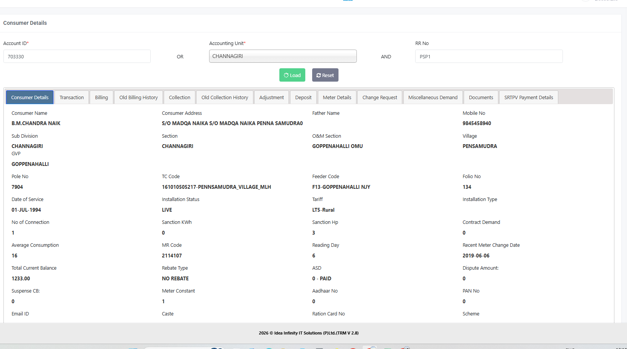
Task: Show the Meter Details tab
Action: 337,97
